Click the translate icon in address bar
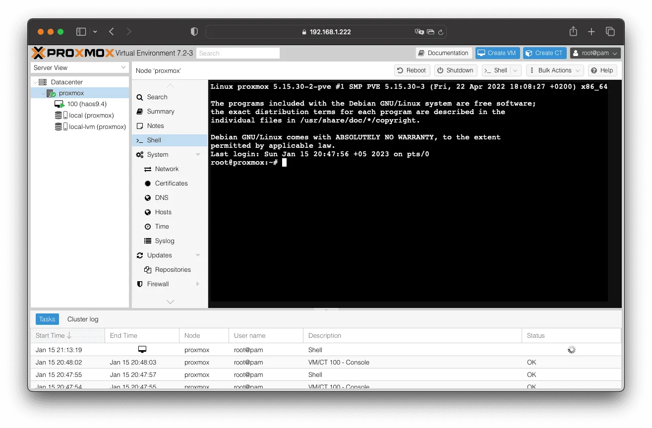The height and width of the screenshot is (428, 652). coord(419,32)
